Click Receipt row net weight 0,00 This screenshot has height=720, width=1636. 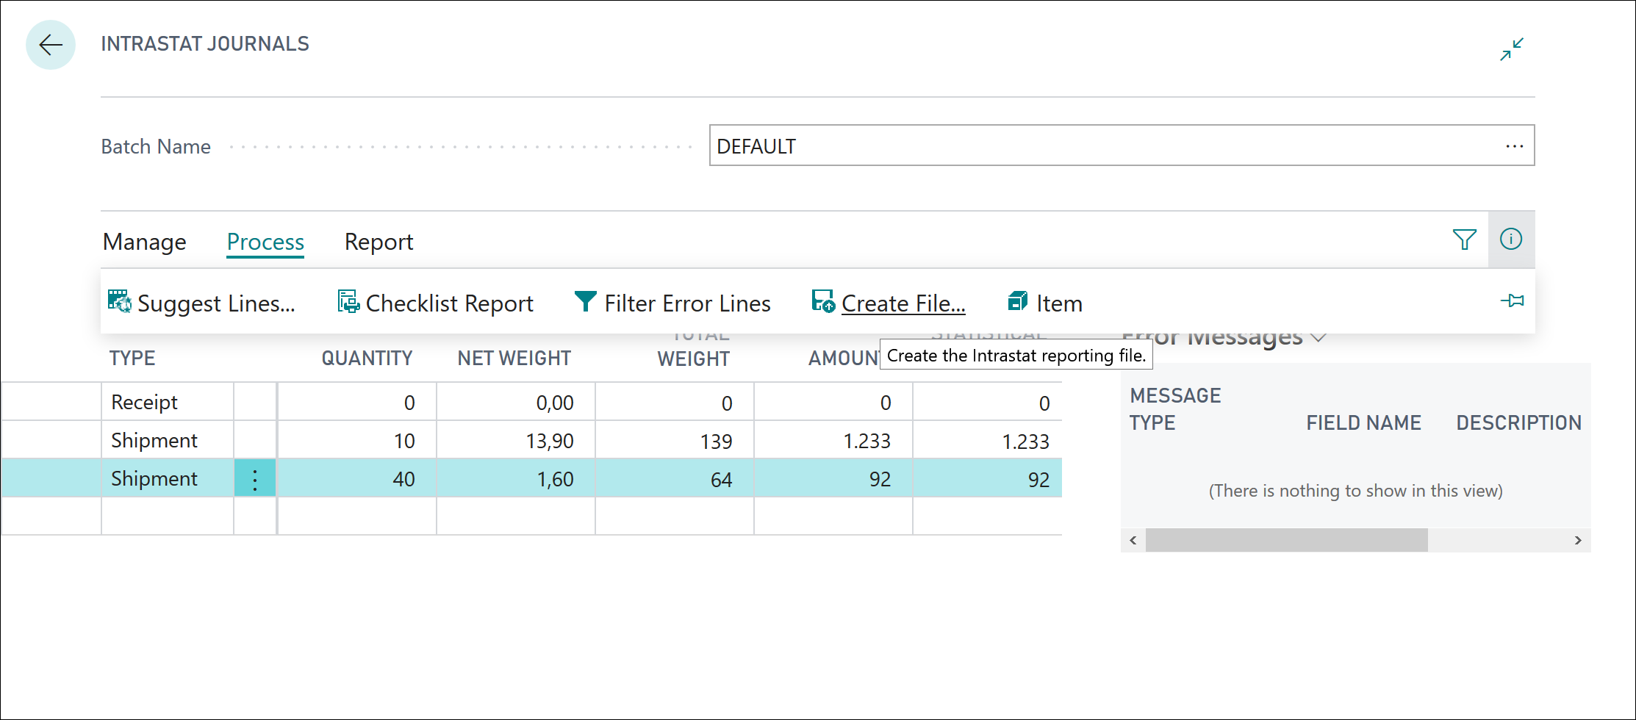point(516,403)
